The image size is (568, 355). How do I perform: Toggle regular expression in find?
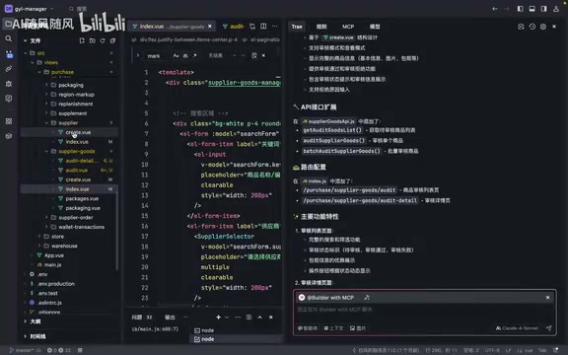194,55
